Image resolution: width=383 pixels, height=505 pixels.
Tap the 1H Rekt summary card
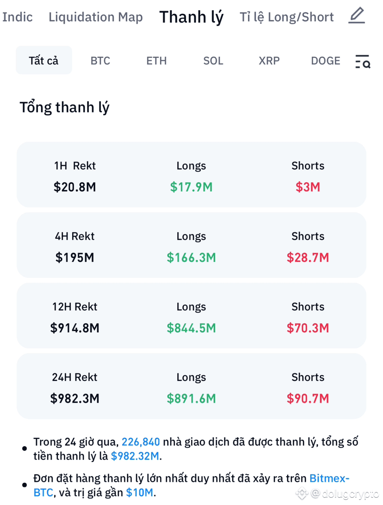coord(191,175)
